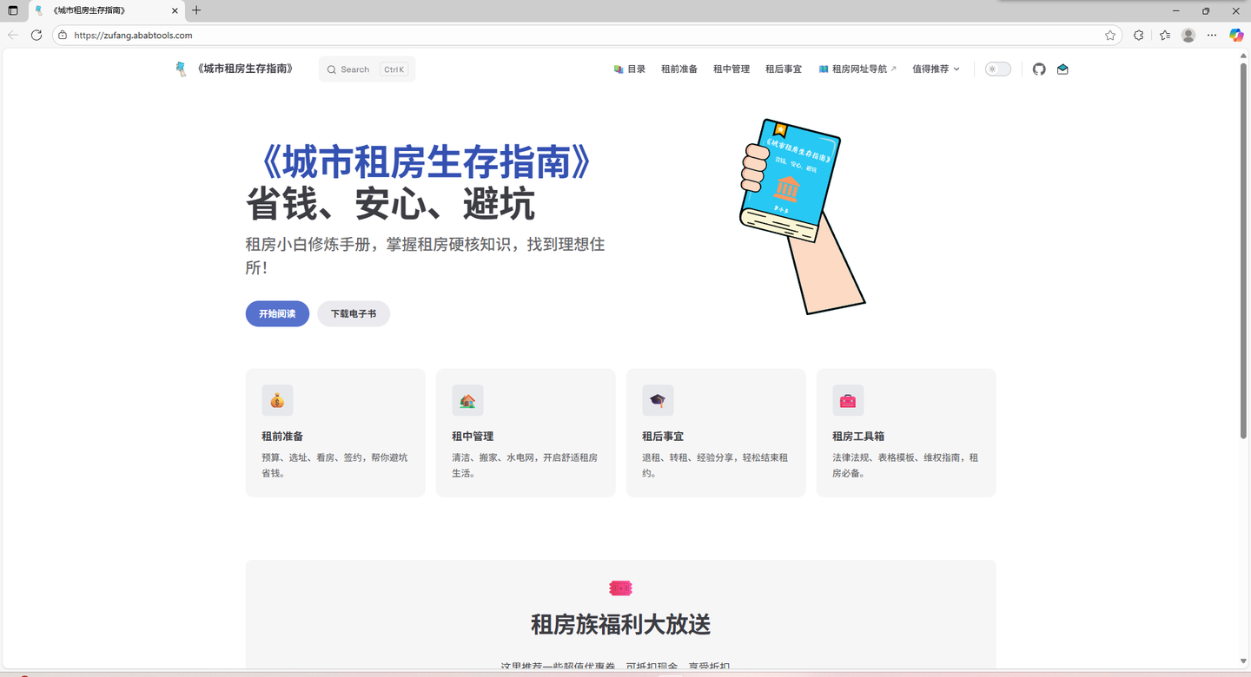Click the tagline starting 租房小白修炼手册
The height and width of the screenshot is (677, 1251).
[x=425, y=255]
